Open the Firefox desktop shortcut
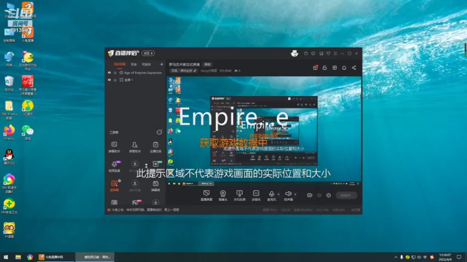 [x=9, y=132]
